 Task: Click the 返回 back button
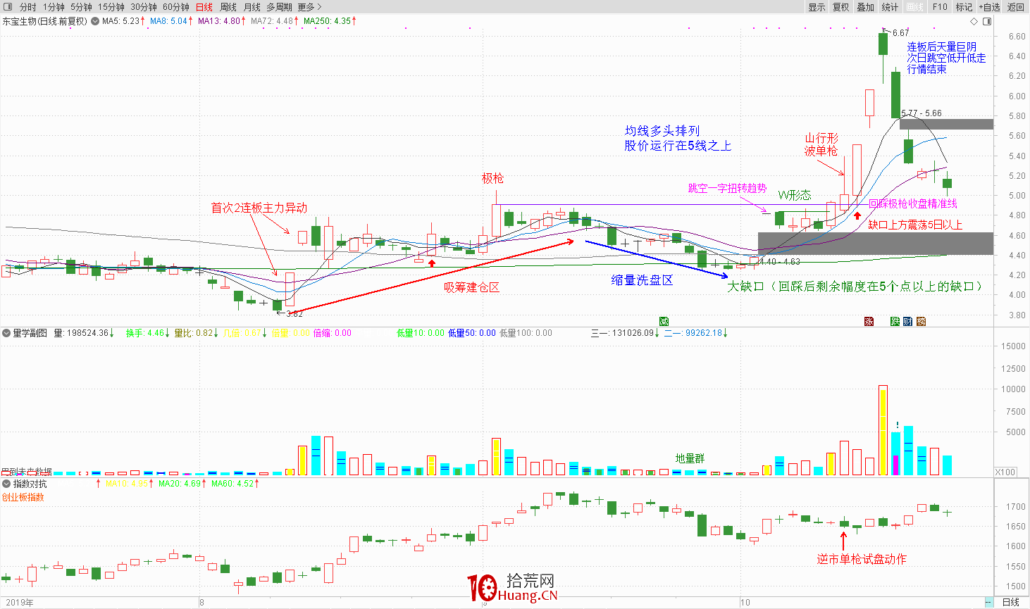1016,7
